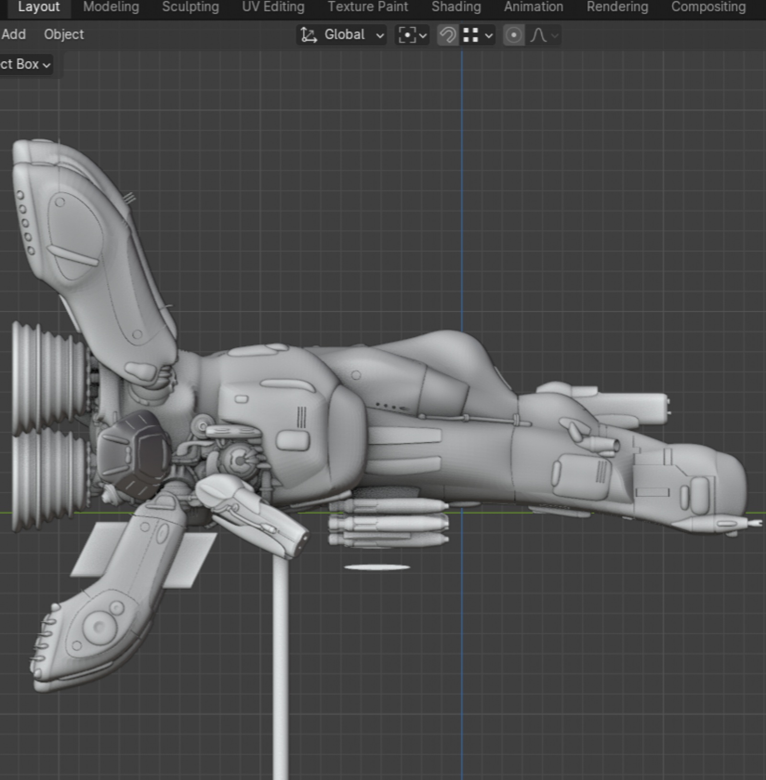Image resolution: width=766 pixels, height=780 pixels.
Task: Click the proportional falloff curve icon
Action: point(539,35)
